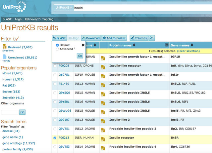Toggle checkbox for Q9Y581 row
The width and height of the screenshot is (212, 153).
pos(55,102)
